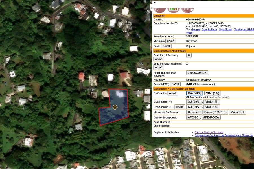Click the APE-RC-ZA overlay district button
Viewport: 254px width, 169px height.
(x=211, y=117)
